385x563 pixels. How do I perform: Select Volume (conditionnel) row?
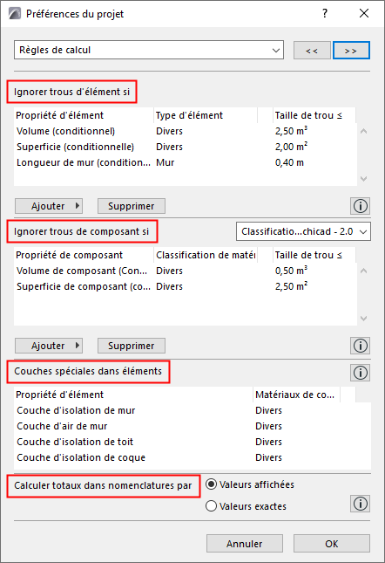[186, 131]
